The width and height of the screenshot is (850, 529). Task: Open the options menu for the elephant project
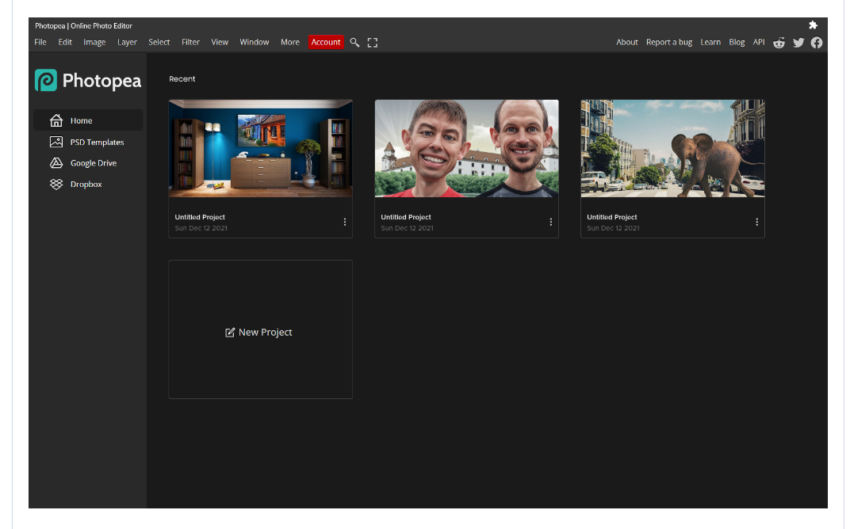(x=757, y=222)
